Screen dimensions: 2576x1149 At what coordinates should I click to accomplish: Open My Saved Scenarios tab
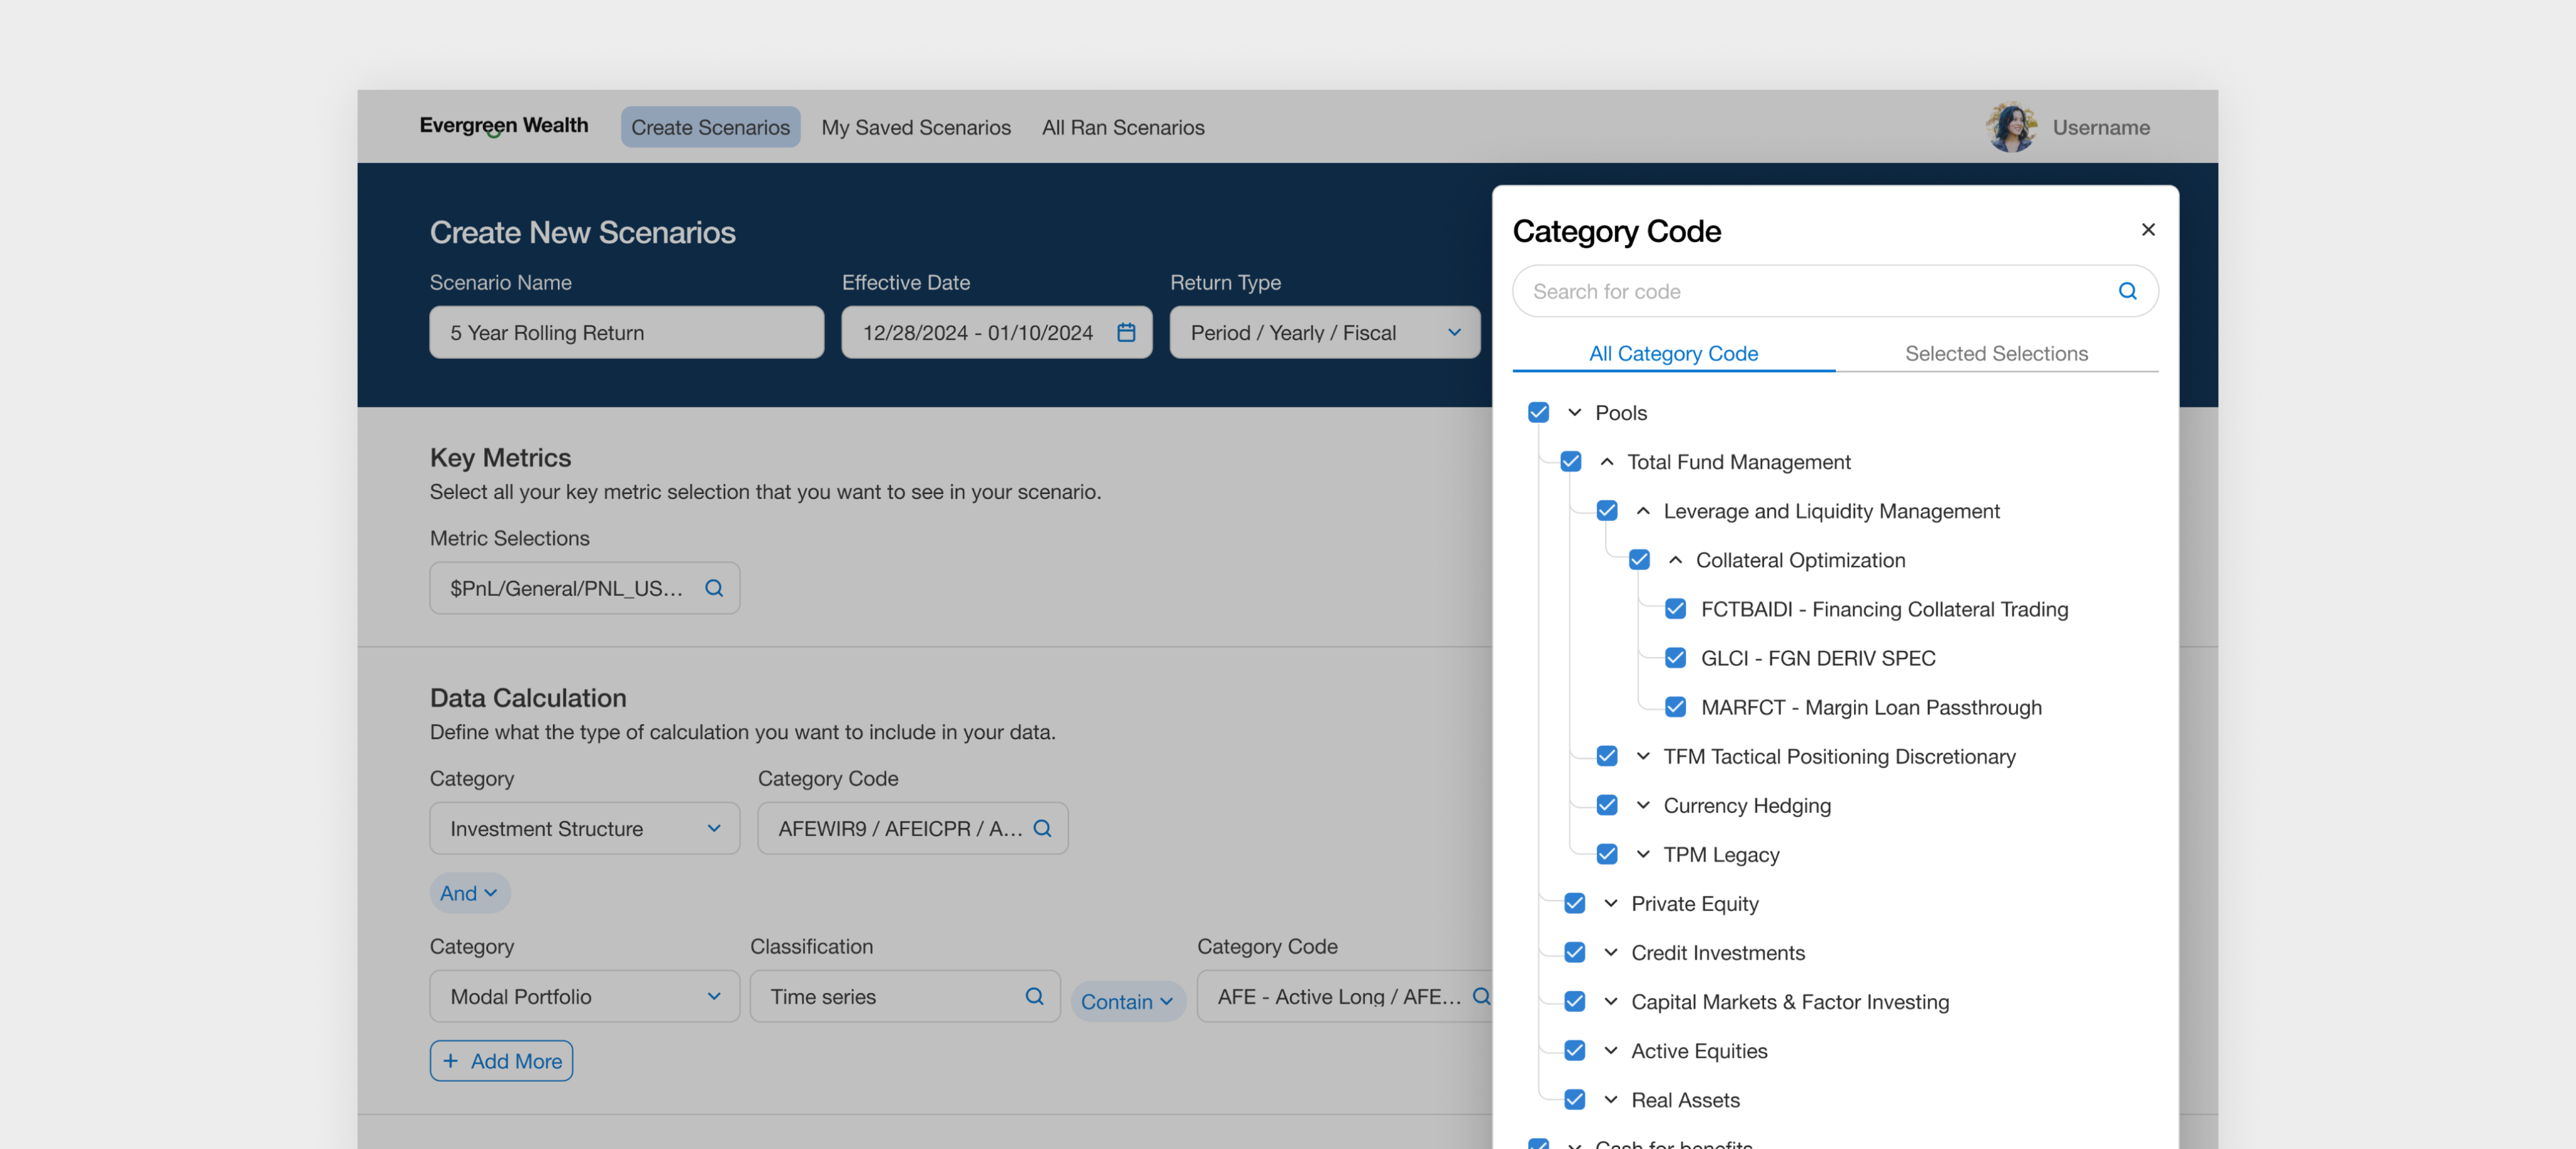click(915, 128)
